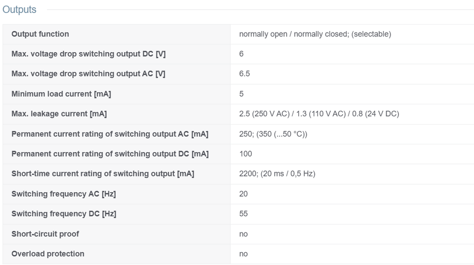The width and height of the screenshot is (474, 265).
Task: Click the value 6 for DC voltage drop
Action: (241, 54)
